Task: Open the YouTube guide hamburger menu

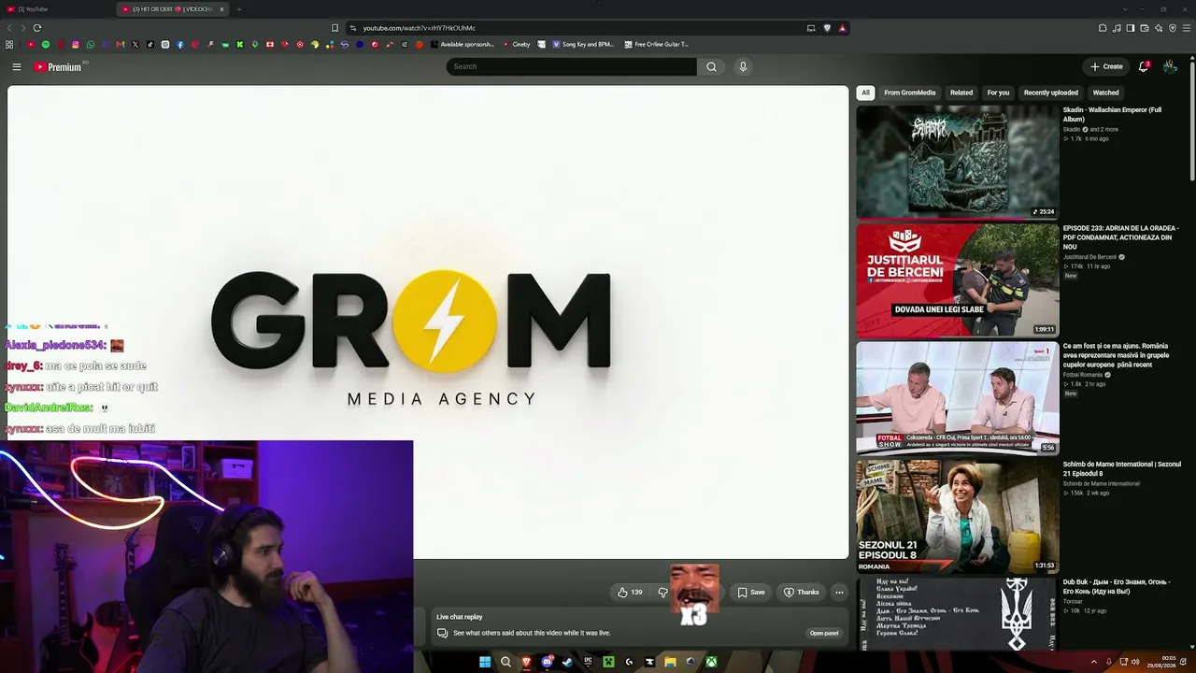Action: pyautogui.click(x=16, y=66)
